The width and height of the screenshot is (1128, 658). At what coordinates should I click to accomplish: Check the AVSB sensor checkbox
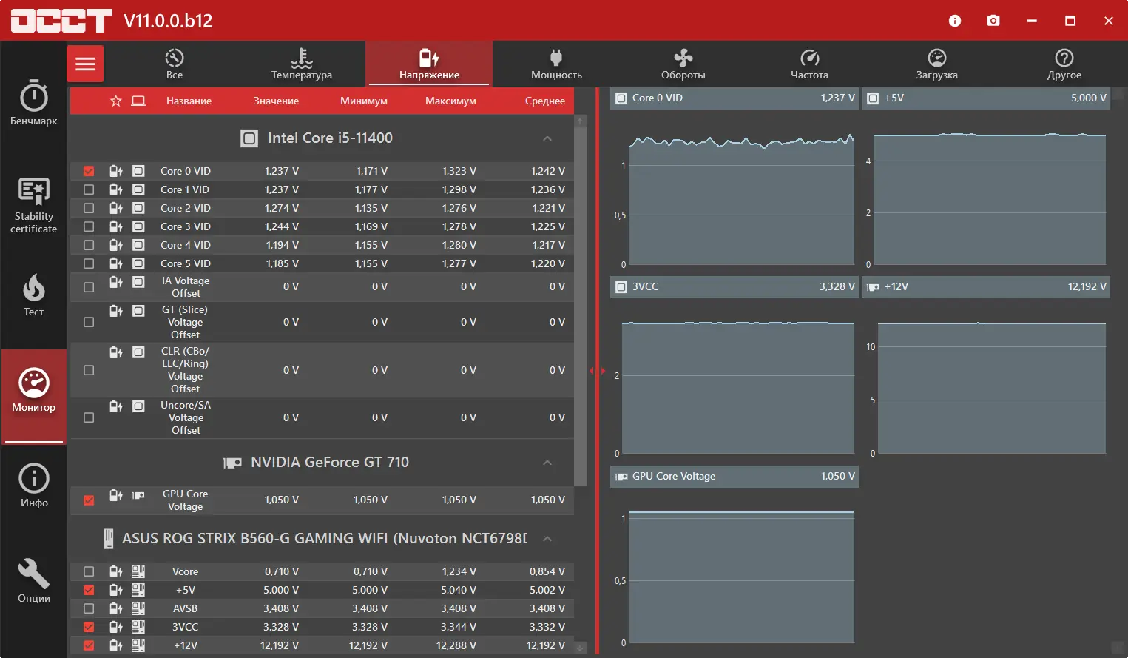point(89,608)
